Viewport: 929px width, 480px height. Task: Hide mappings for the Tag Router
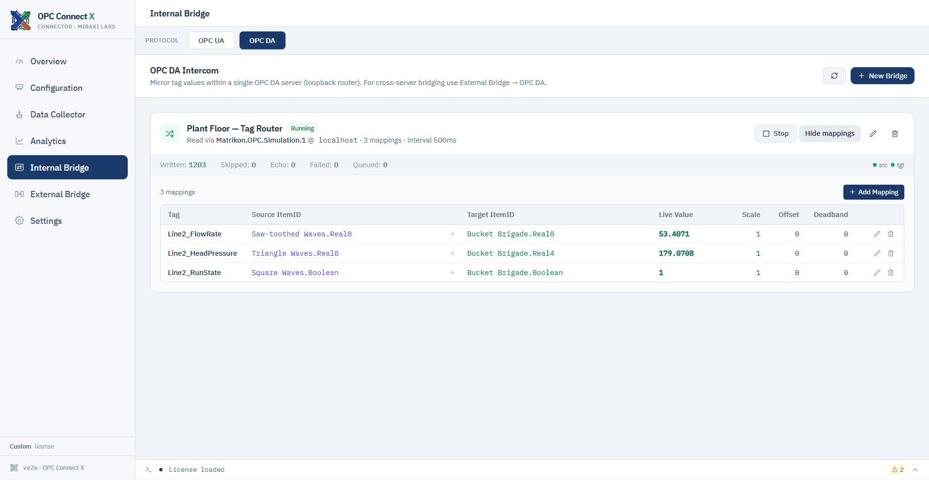tap(829, 133)
